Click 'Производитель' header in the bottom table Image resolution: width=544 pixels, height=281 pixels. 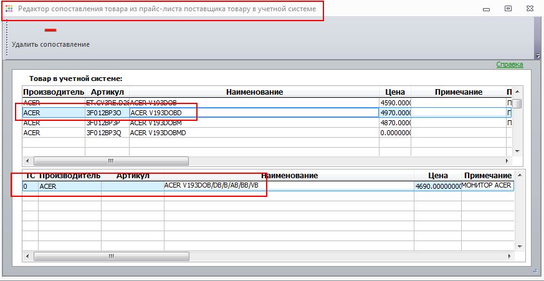pyautogui.click(x=69, y=176)
